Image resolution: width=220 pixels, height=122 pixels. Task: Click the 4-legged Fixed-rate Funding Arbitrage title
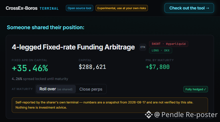click(x=73, y=47)
